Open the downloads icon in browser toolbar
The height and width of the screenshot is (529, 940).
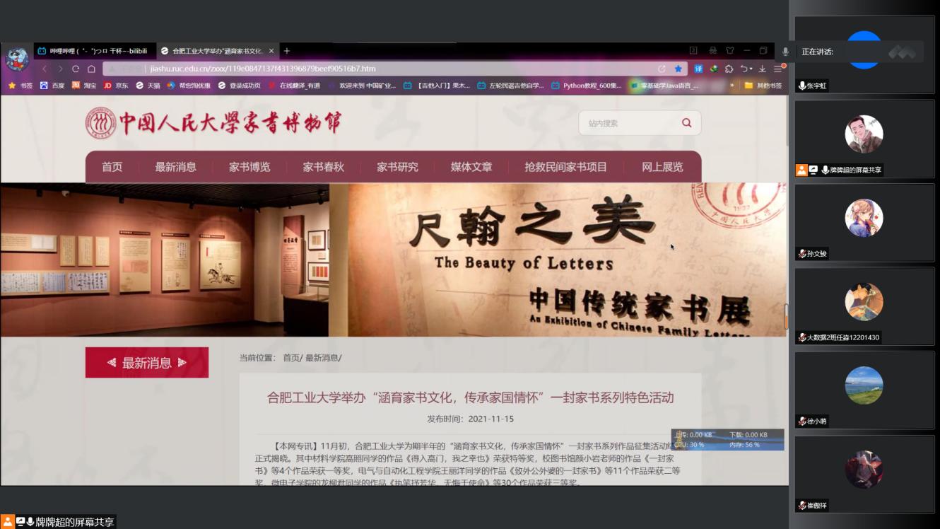[x=762, y=69]
